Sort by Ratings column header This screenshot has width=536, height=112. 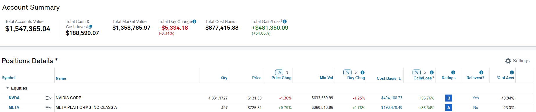[x=449, y=78]
